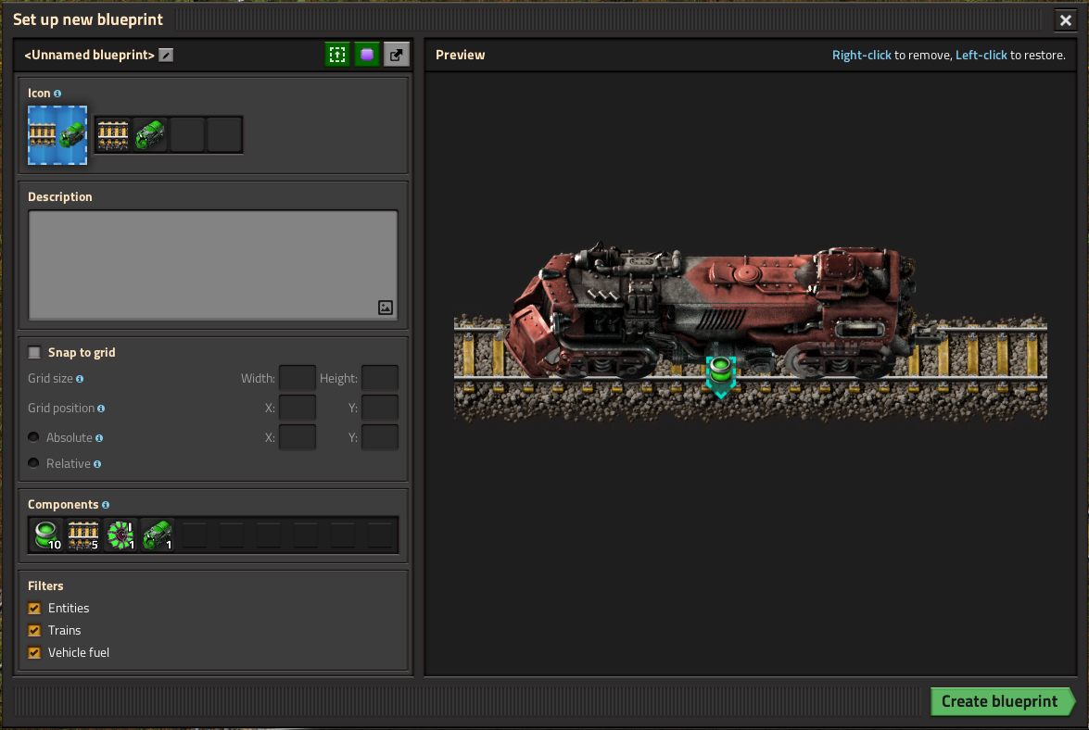
Task: Click the insert image icon in description box
Action: pyautogui.click(x=386, y=308)
